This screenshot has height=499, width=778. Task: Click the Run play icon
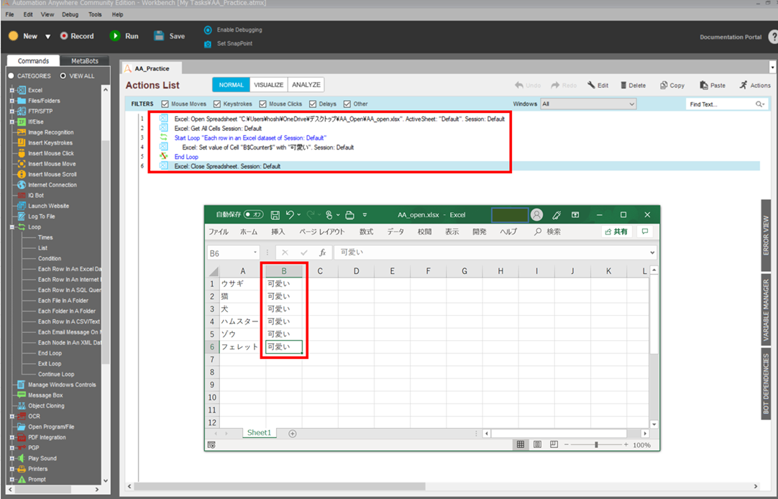point(115,36)
